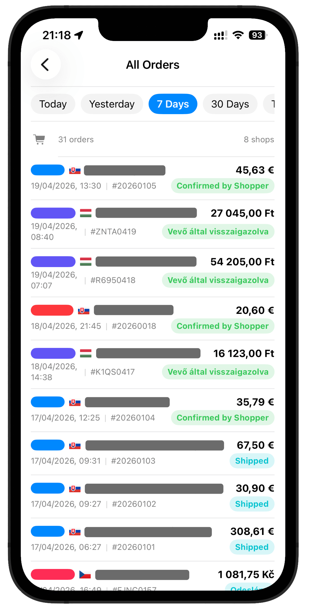The image size is (313, 610).
Task: Tap Vevő által visszaigazolva on order #R6950418
Action: (x=218, y=280)
